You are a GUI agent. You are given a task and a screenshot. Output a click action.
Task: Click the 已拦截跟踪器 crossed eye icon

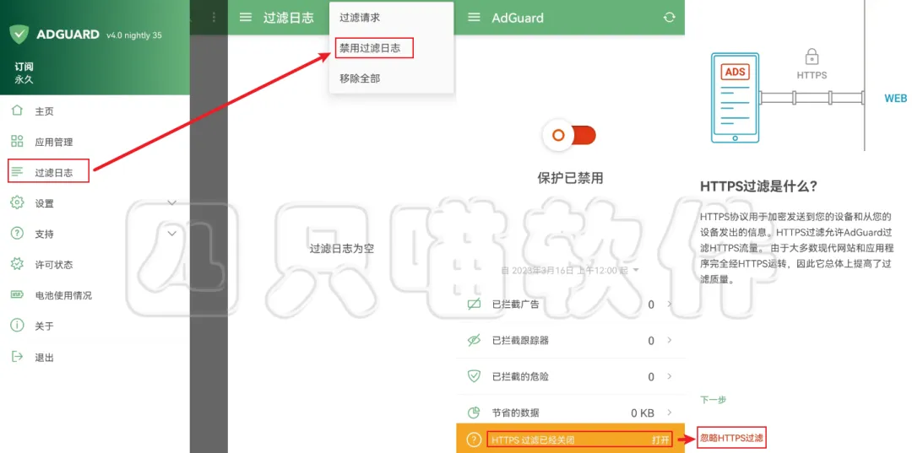[x=475, y=340]
